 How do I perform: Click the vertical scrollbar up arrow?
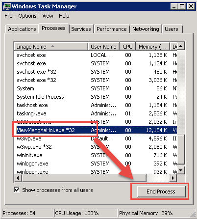[x=181, y=47]
